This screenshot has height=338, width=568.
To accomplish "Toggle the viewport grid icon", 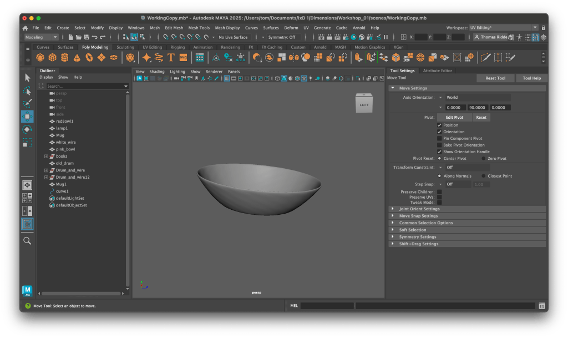I will pyautogui.click(x=227, y=78).
